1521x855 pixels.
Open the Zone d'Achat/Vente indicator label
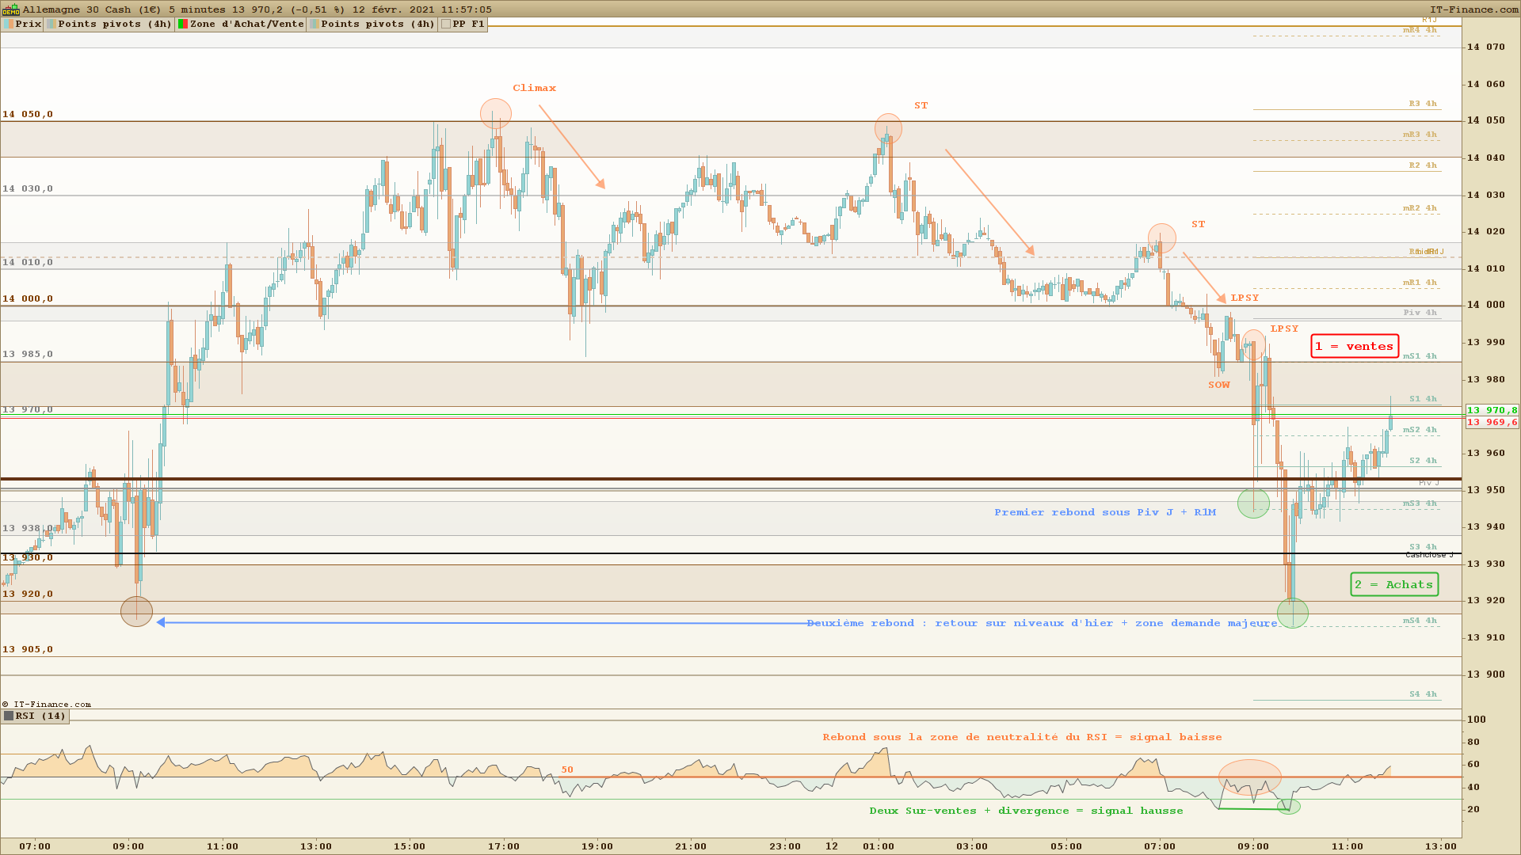tap(246, 24)
